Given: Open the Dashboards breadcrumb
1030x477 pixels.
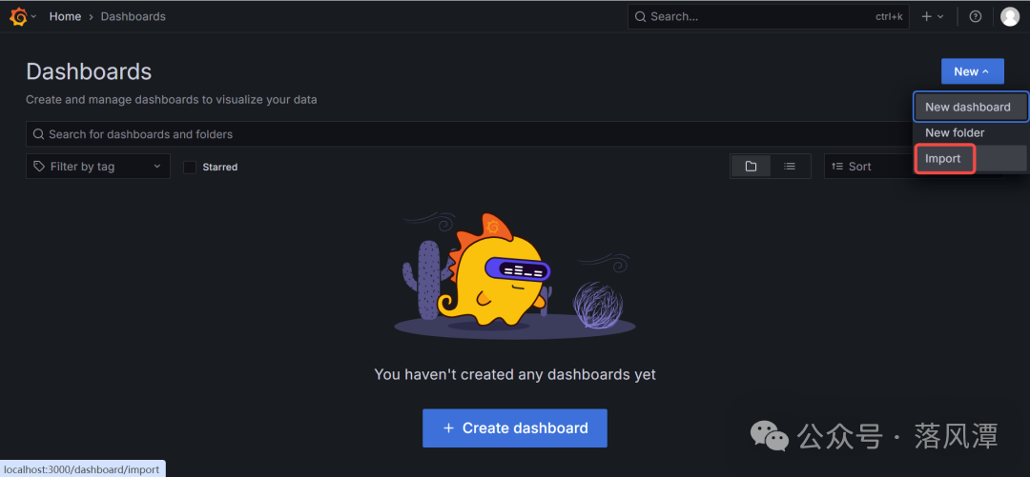Looking at the screenshot, I should tap(133, 16).
